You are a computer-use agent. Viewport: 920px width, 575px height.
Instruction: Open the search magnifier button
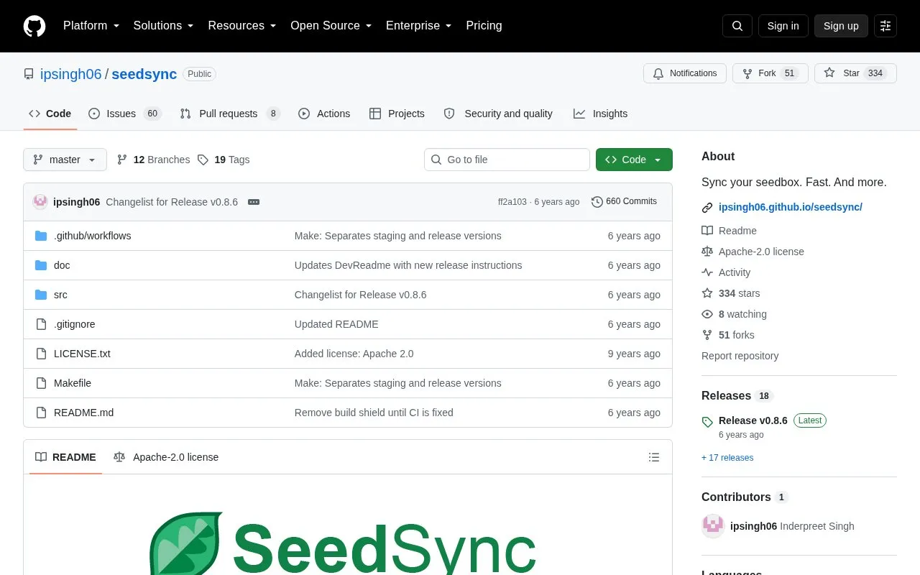click(x=737, y=26)
